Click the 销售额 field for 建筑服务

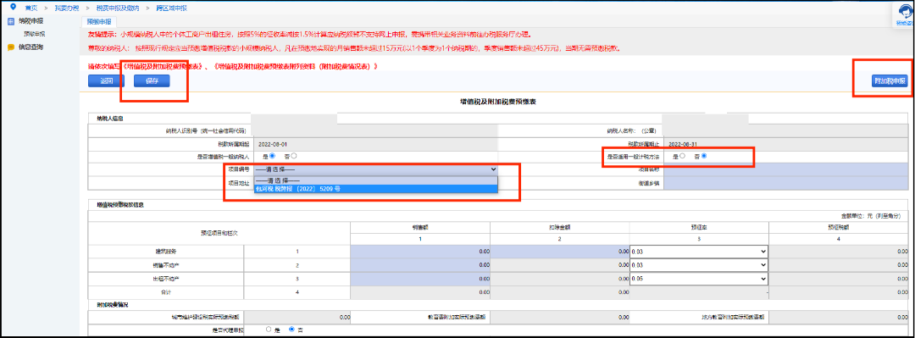pyautogui.click(x=420, y=251)
